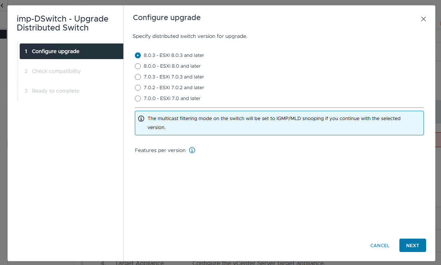Choose "7.0.0 - ESXi 7.0 and later" version
Viewport: 441px width, 265px height.
pyautogui.click(x=138, y=98)
